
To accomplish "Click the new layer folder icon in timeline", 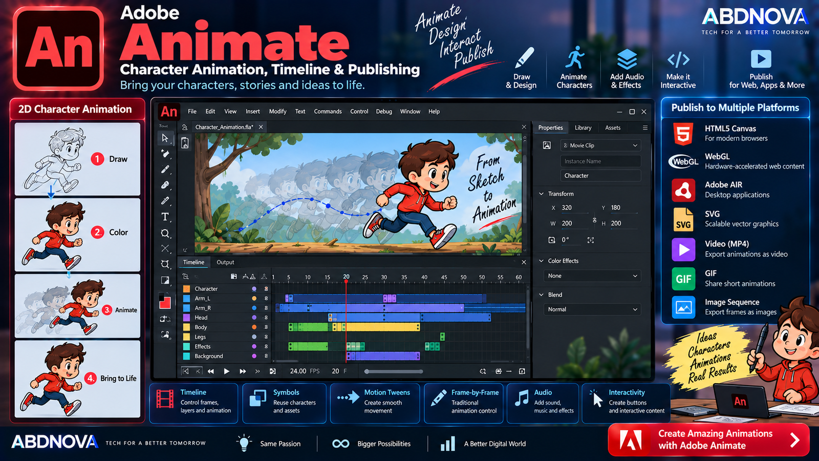I will pyautogui.click(x=233, y=277).
